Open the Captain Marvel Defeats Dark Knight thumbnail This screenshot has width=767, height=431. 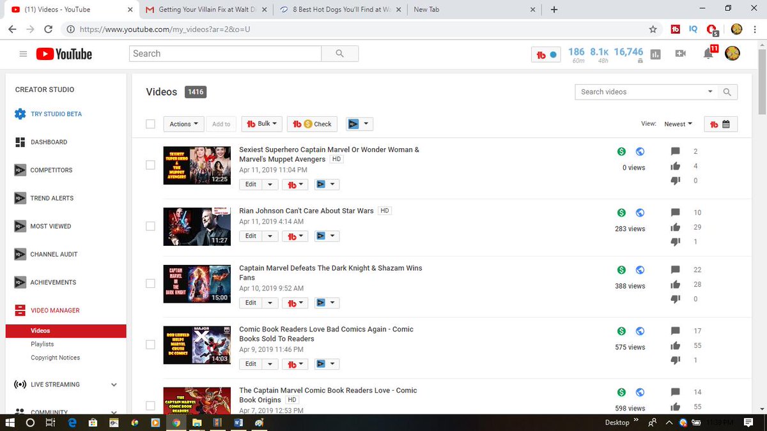click(197, 284)
